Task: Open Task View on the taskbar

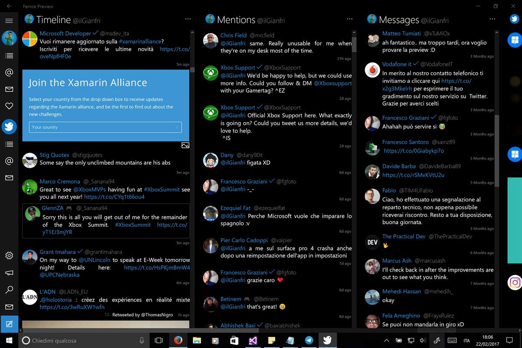Action: click(x=159, y=341)
